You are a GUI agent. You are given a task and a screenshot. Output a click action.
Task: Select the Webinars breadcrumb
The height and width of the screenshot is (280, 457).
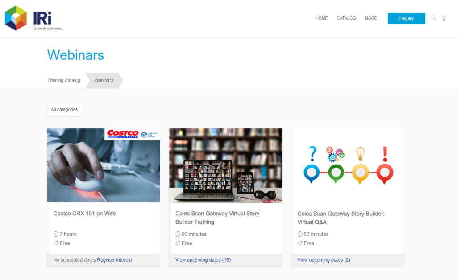coord(104,80)
